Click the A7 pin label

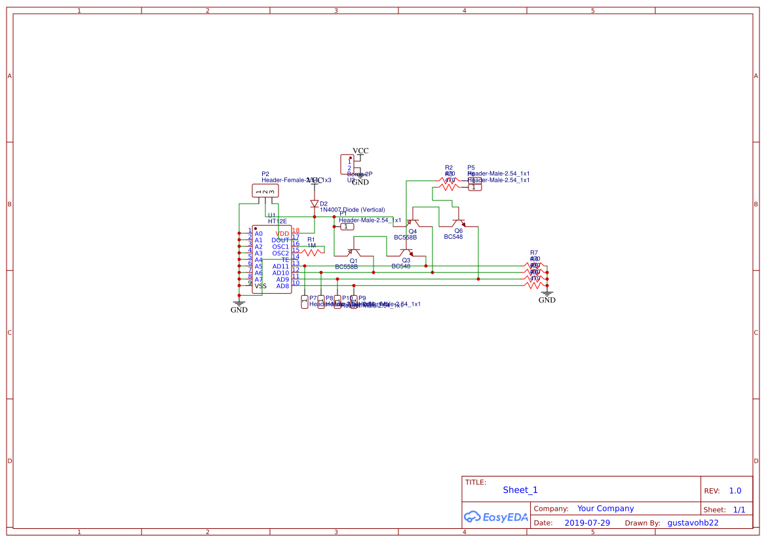point(258,280)
